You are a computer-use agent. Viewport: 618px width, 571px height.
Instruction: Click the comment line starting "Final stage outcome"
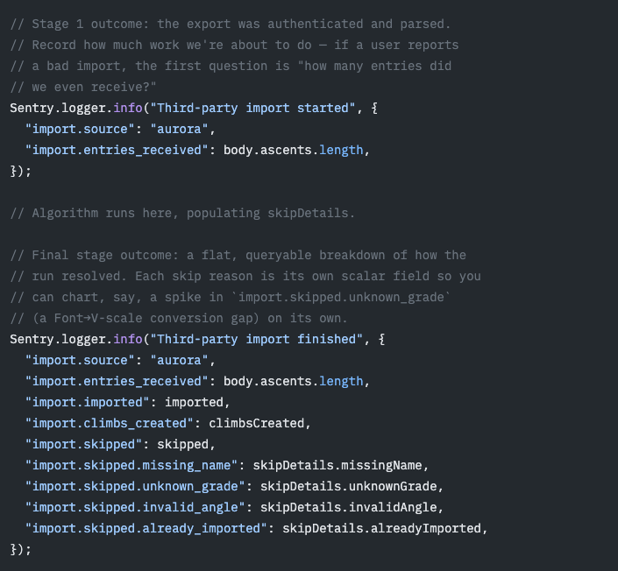tap(238, 255)
